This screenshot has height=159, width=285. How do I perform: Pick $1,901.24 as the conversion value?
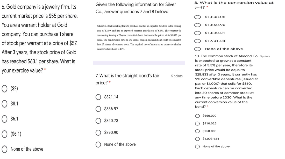point(198,41)
